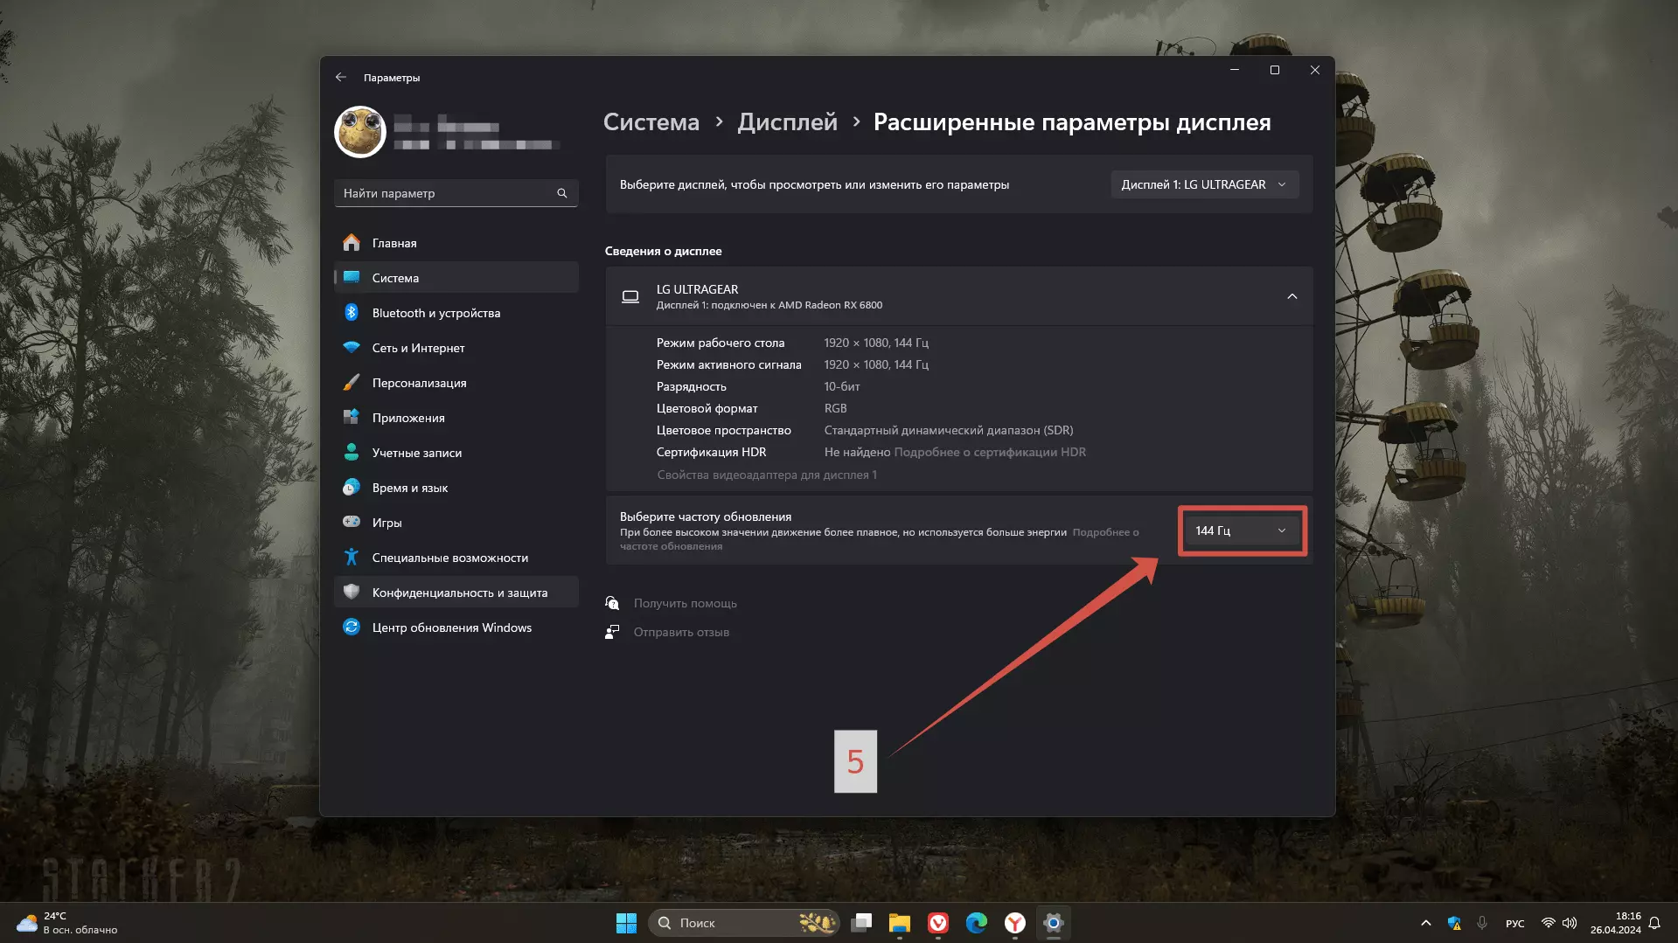
Task: Click the apps icon beside 'Приложения'
Action: coord(352,417)
